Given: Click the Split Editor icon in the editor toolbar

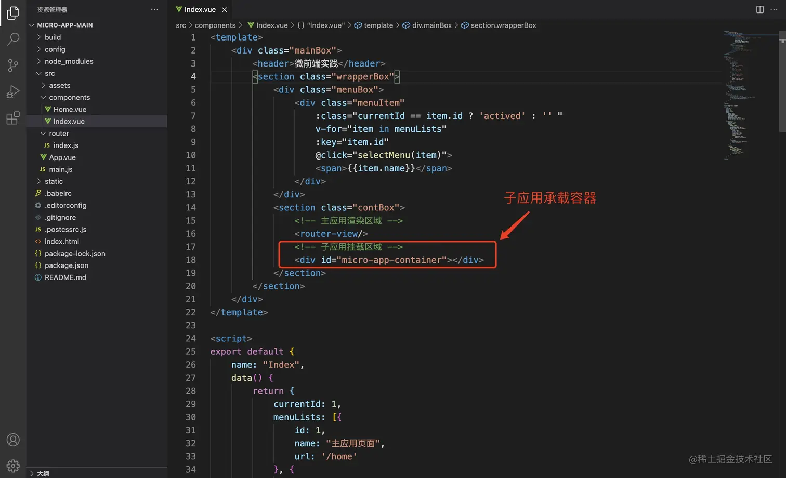Looking at the screenshot, I should point(760,9).
